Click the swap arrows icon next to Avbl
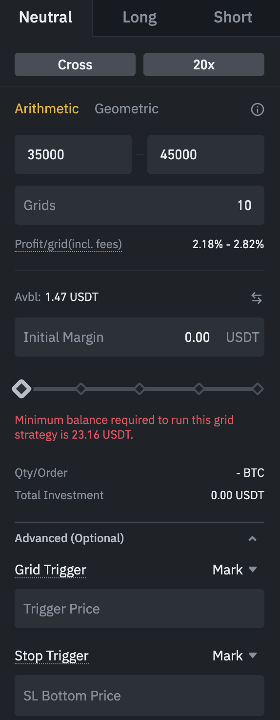 pyautogui.click(x=257, y=298)
